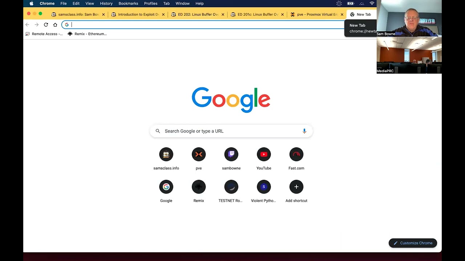Screen dimensions: 465x261
Task: Open the Remix shortcut tile
Action: coord(199,191)
